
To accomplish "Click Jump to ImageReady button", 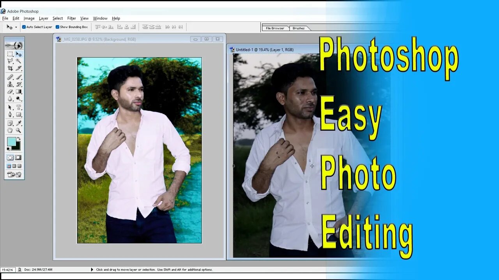I will coord(14,175).
